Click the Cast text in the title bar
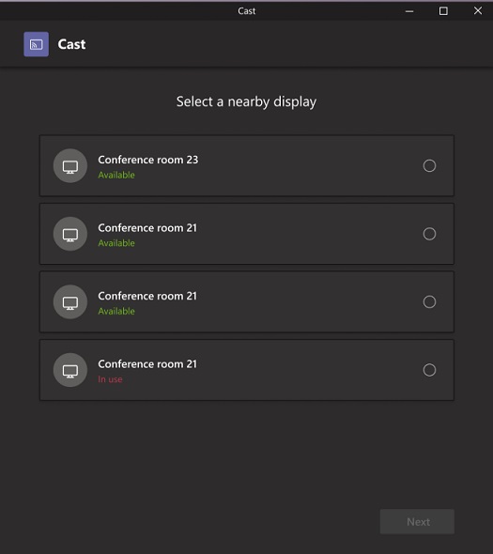 (246, 11)
